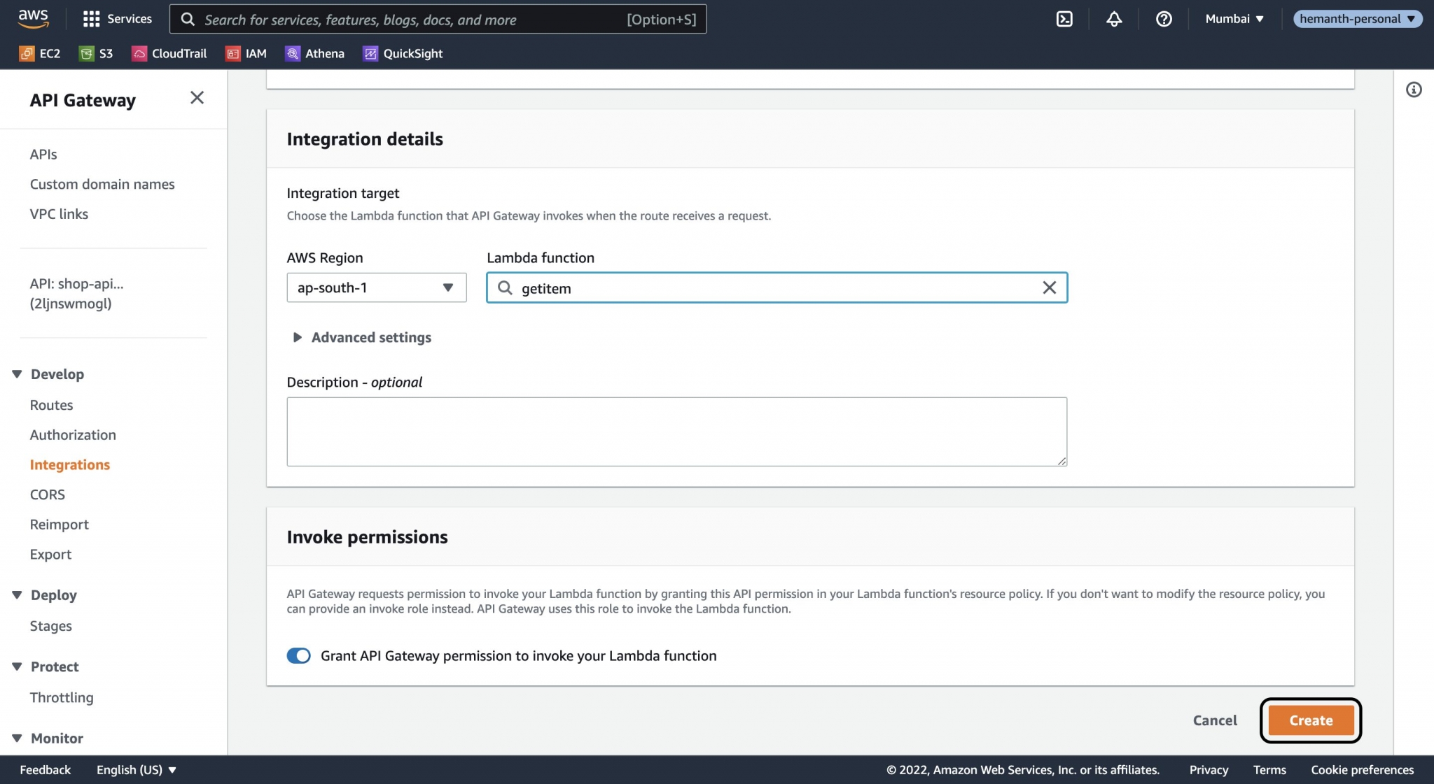The height and width of the screenshot is (784, 1434).
Task: Open the info panel icon at right edge
Action: click(1414, 90)
